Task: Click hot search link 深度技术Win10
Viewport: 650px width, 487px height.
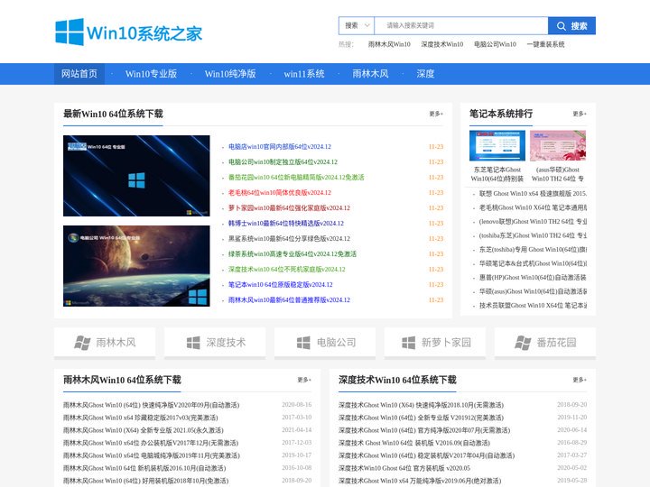Action: tap(441, 44)
